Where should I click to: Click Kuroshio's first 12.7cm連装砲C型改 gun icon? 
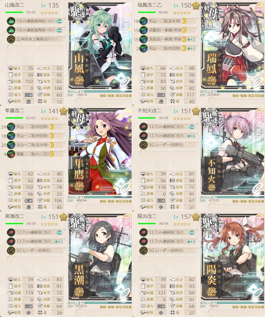[x=11, y=233]
